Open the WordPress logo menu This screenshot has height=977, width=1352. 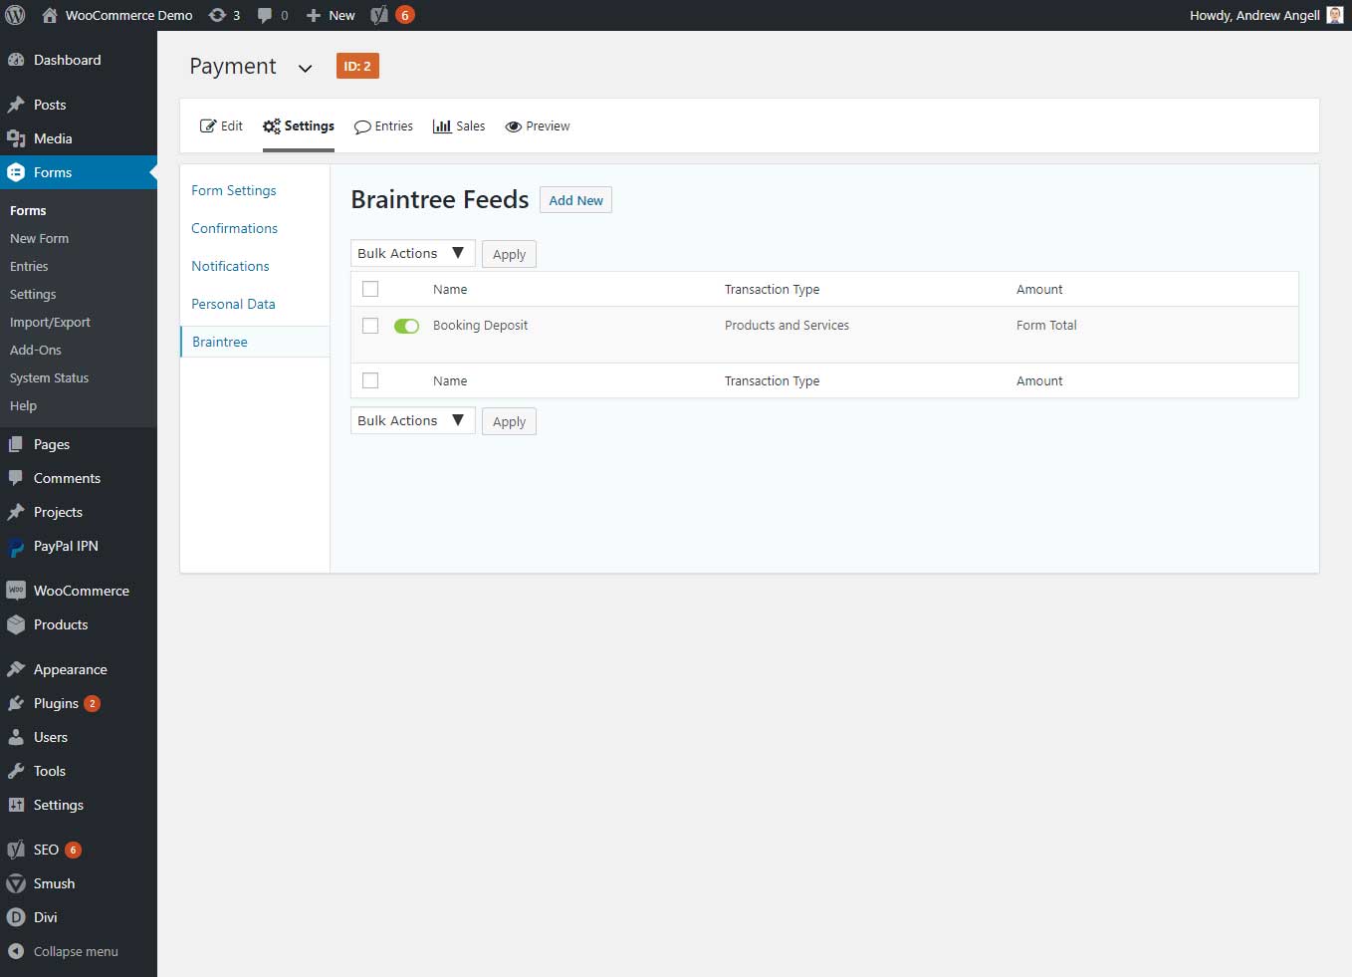coord(15,15)
